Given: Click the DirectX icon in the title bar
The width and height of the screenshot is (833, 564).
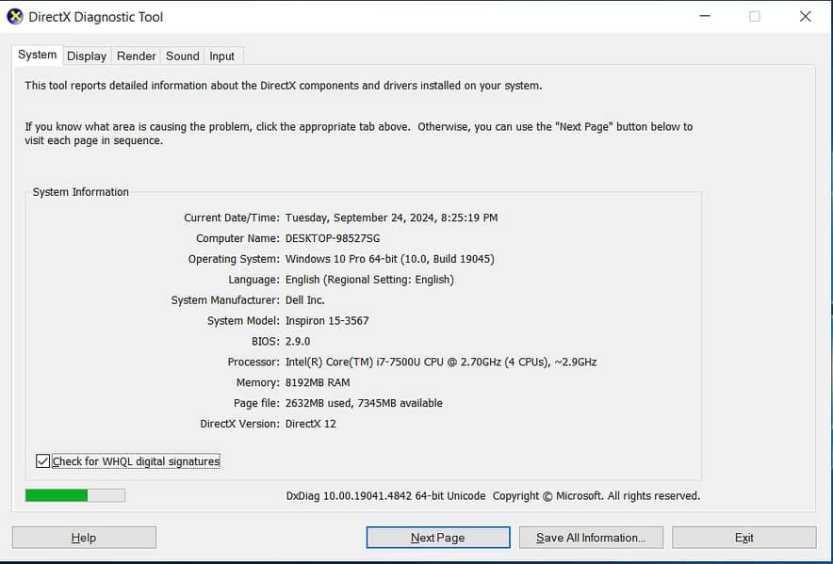Looking at the screenshot, I should click(15, 16).
